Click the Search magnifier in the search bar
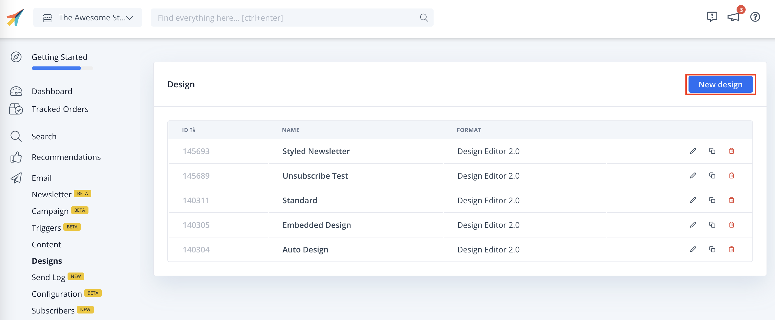 [x=424, y=18]
